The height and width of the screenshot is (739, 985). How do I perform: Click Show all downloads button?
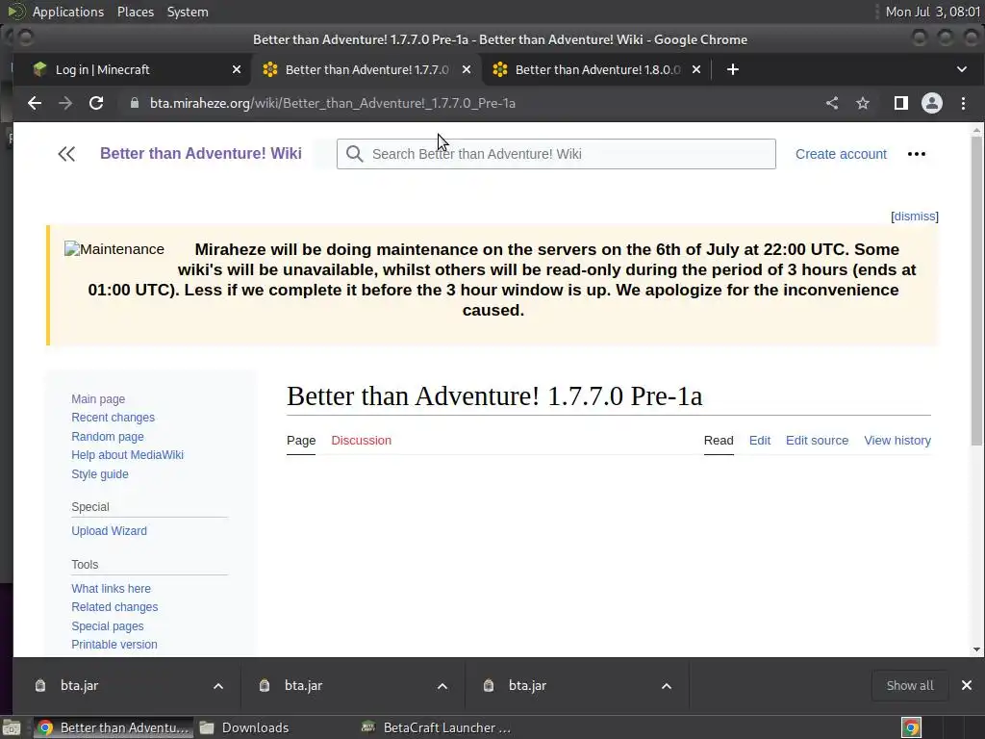(910, 685)
